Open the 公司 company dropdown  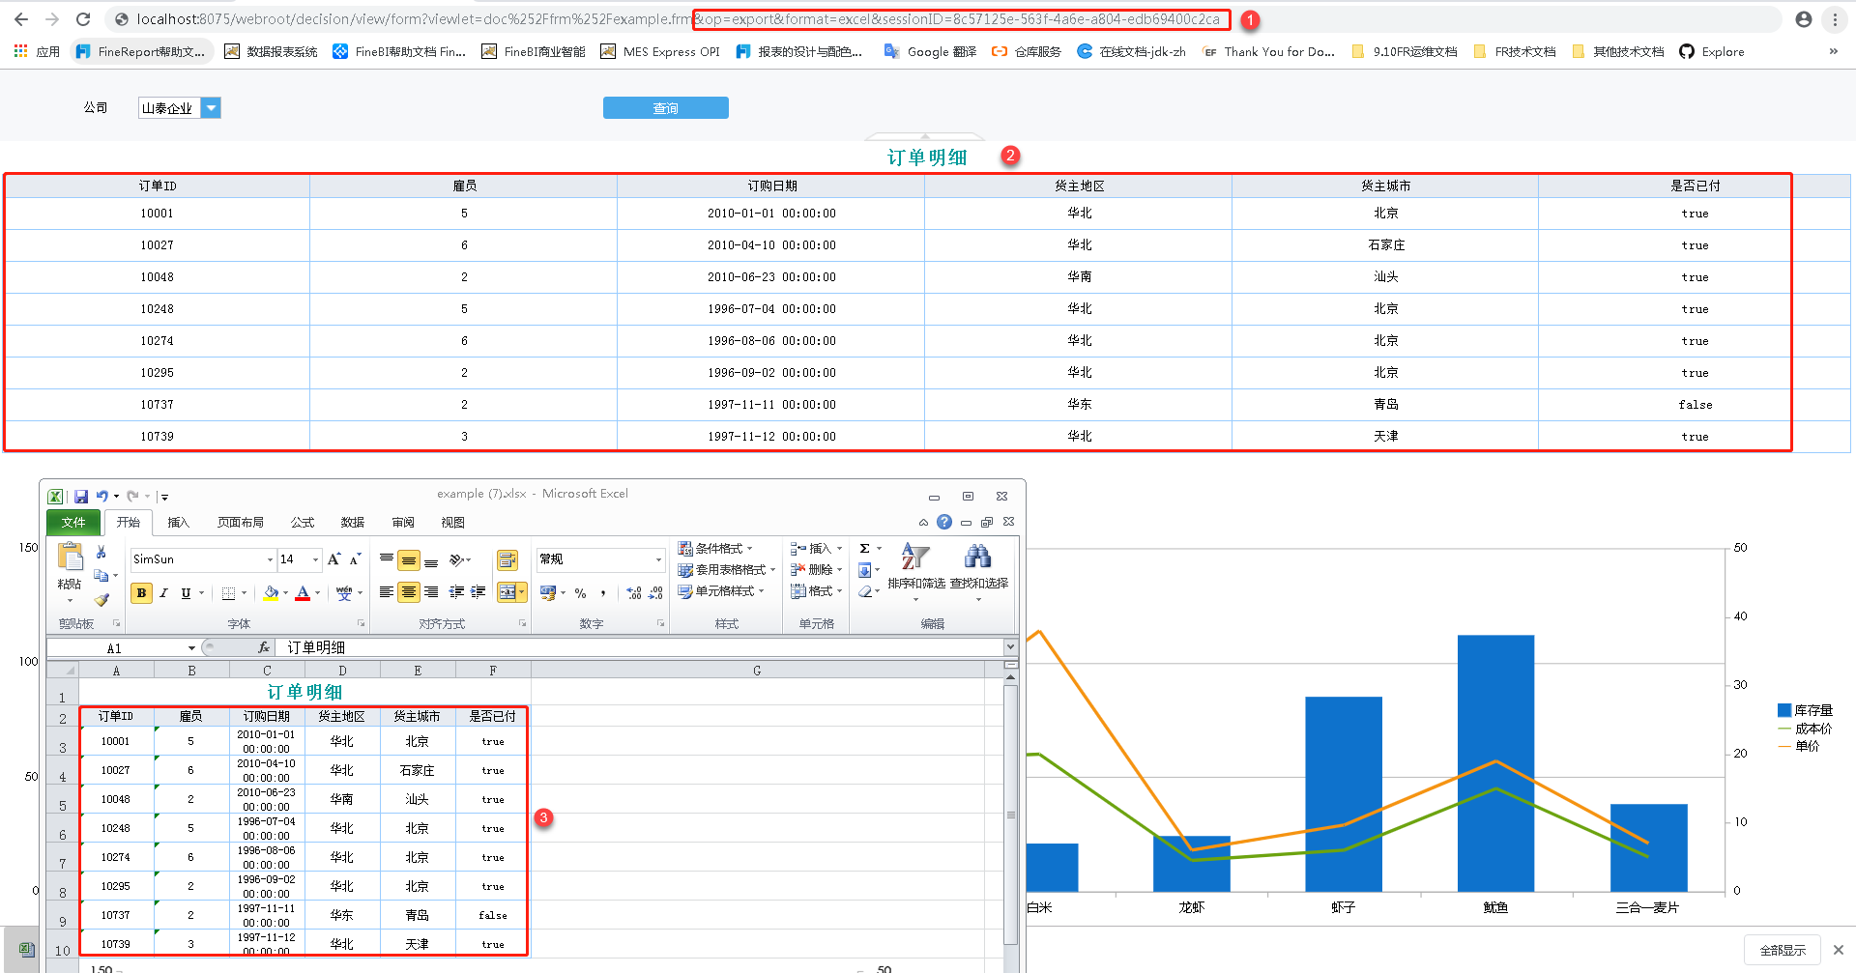tap(211, 108)
